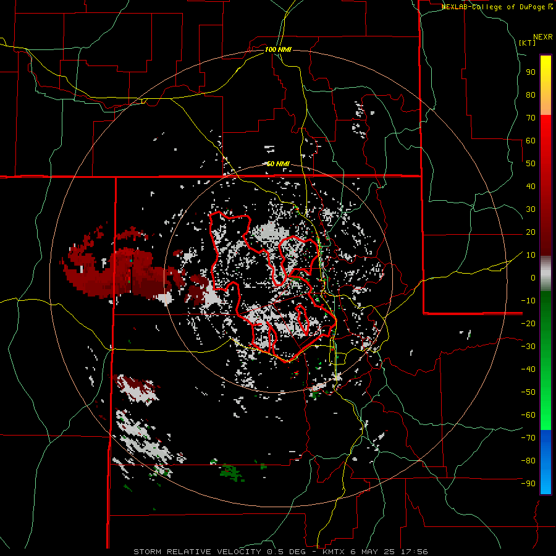
Task: Click the NEXR label above the color scale
Action: (543, 37)
